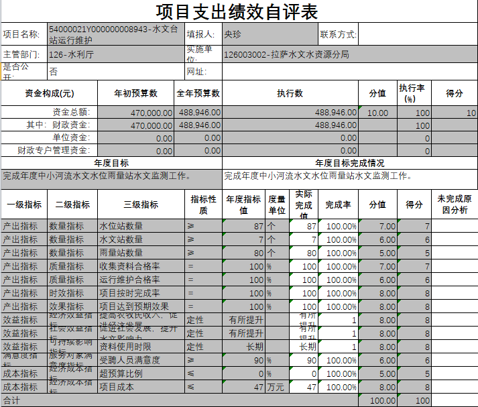Select the empty 网址 cell
The image size is (478, 407).
350,72
